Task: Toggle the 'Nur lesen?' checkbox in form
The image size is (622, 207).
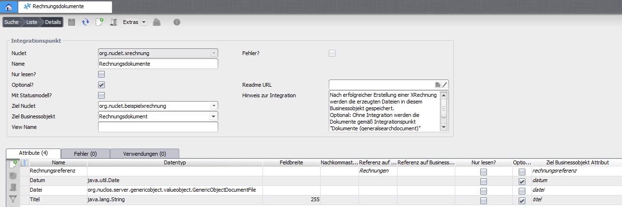Action: point(101,74)
